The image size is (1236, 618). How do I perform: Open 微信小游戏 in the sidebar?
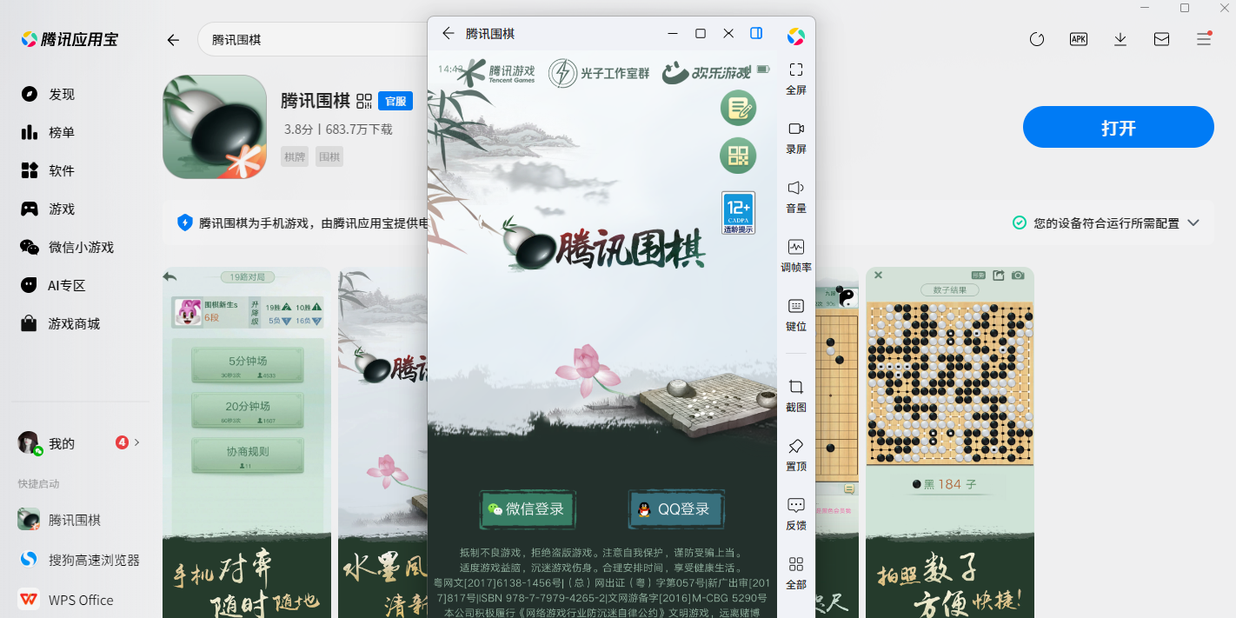[x=68, y=247]
